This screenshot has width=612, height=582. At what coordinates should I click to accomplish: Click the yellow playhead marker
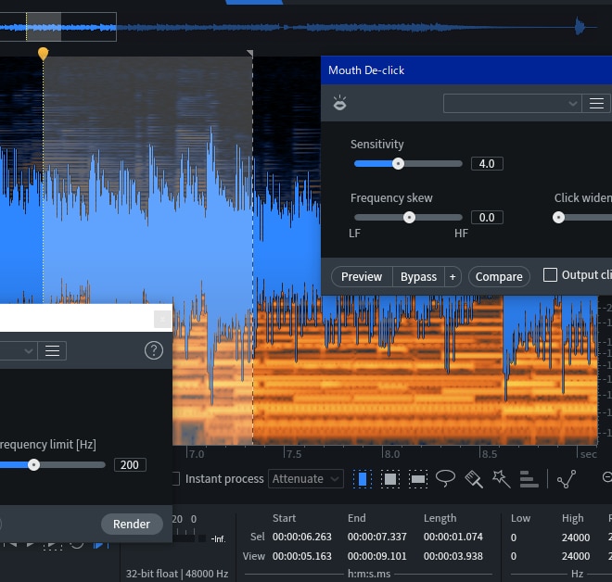(43, 53)
